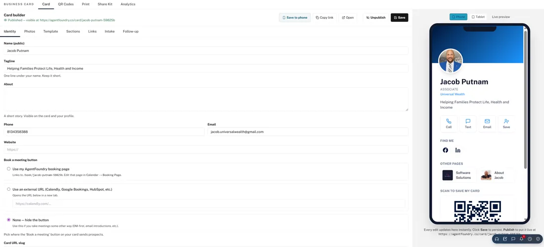Select the Photos sub-tab
This screenshot has height=247, width=544.
[x=30, y=31]
